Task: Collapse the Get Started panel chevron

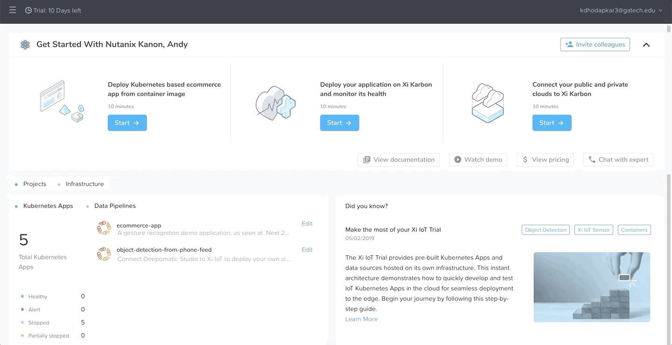Action: click(646, 45)
